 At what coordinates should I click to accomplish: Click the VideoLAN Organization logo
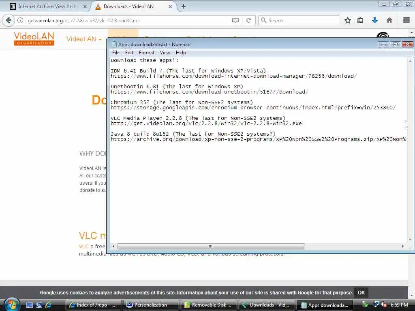pos(34,38)
